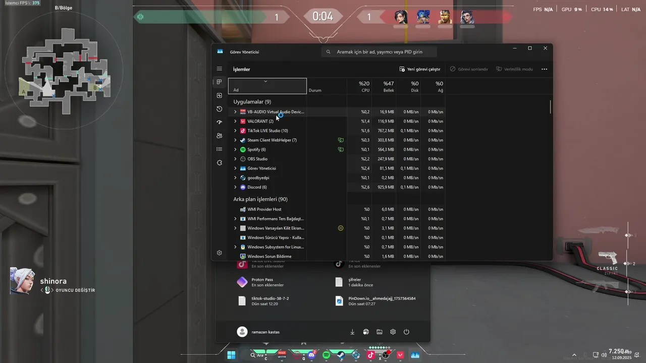Viewport: 646px width, 363px height.
Task: Click the Windows Start button on the taskbar
Action: (x=231, y=355)
